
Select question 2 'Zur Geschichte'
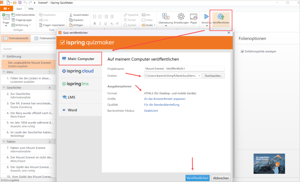click(x=28, y=95)
